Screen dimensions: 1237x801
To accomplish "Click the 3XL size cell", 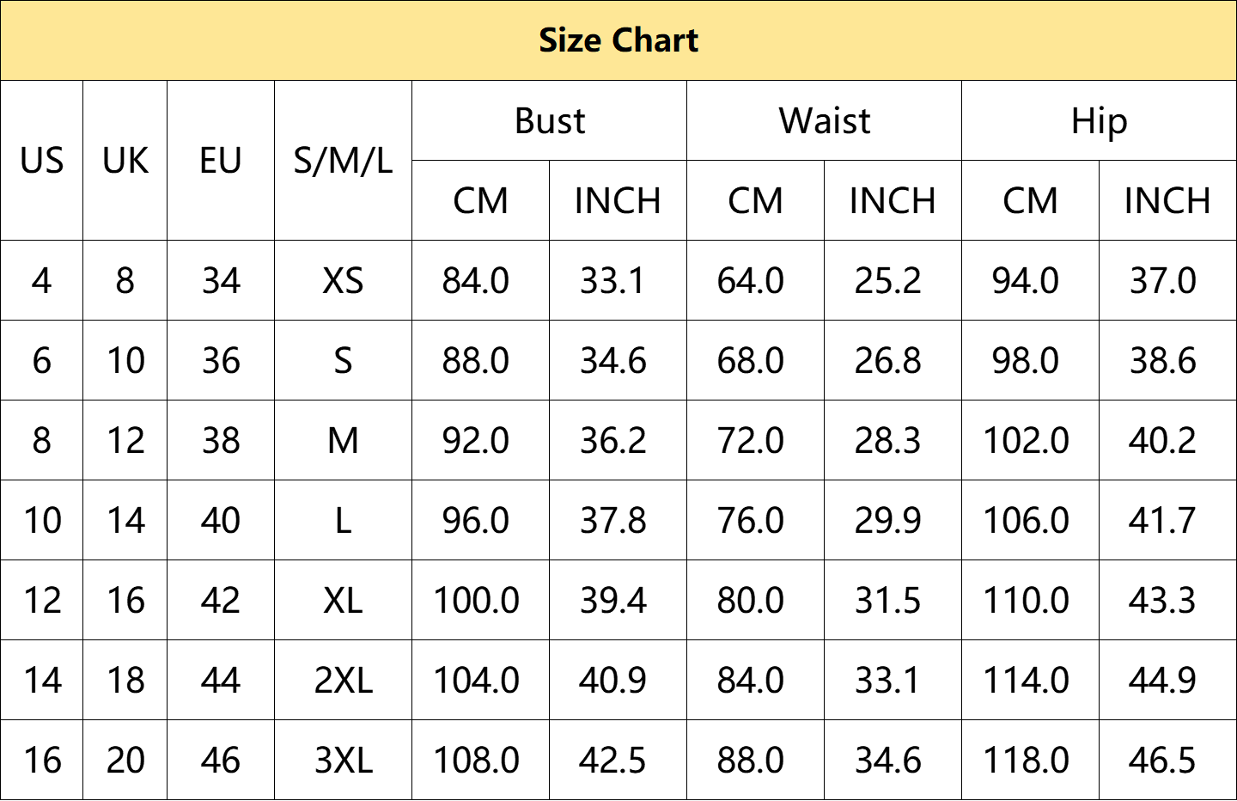I will (x=343, y=761).
